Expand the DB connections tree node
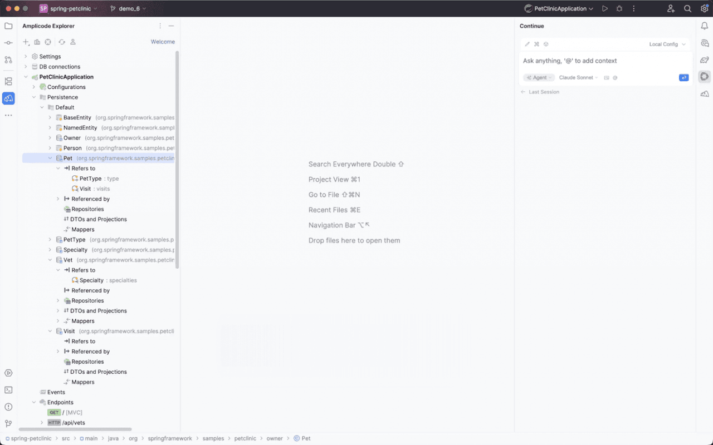 (26, 67)
